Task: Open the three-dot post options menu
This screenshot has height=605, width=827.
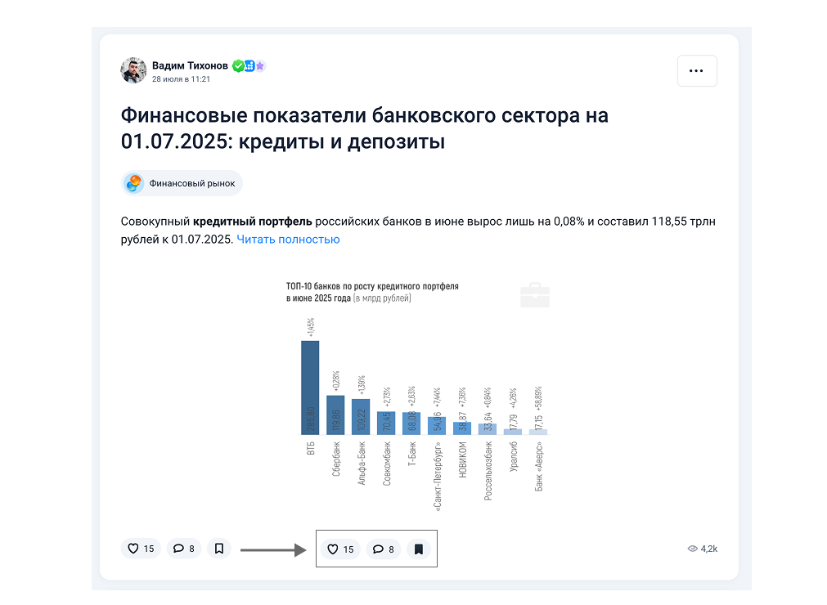Action: coord(697,70)
